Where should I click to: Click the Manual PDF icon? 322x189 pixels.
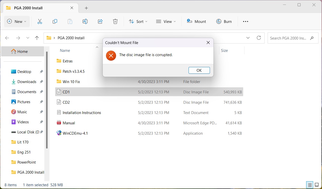(59, 123)
